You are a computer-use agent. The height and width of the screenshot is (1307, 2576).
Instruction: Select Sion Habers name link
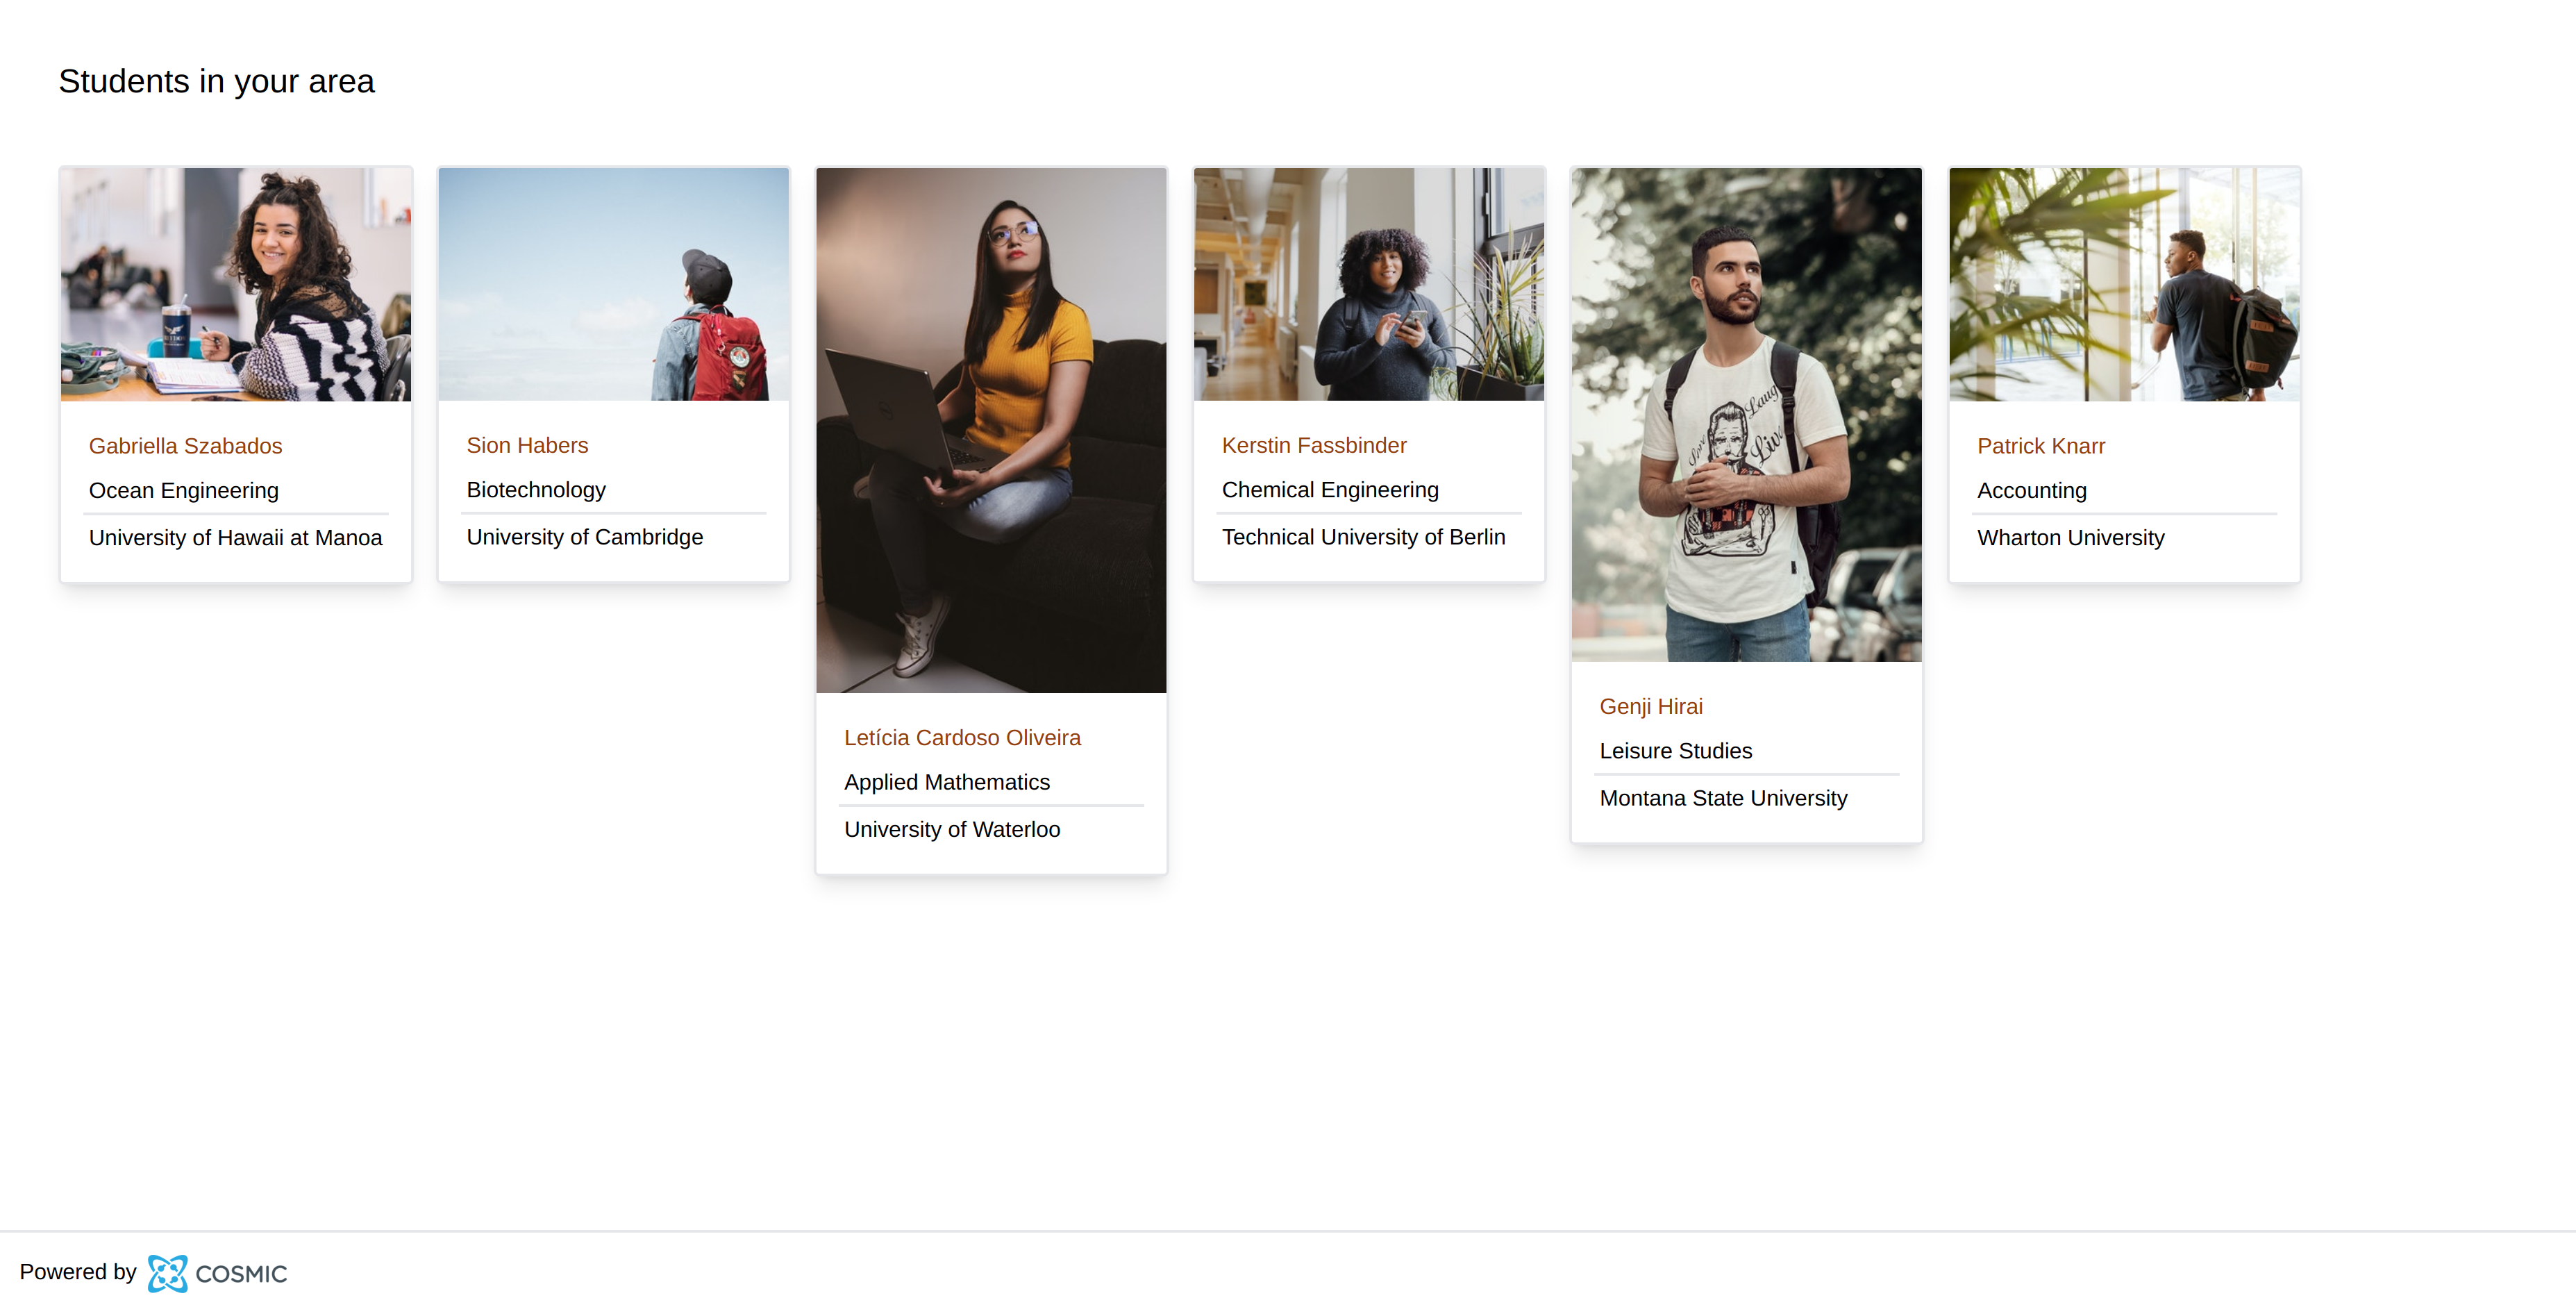pyautogui.click(x=527, y=445)
